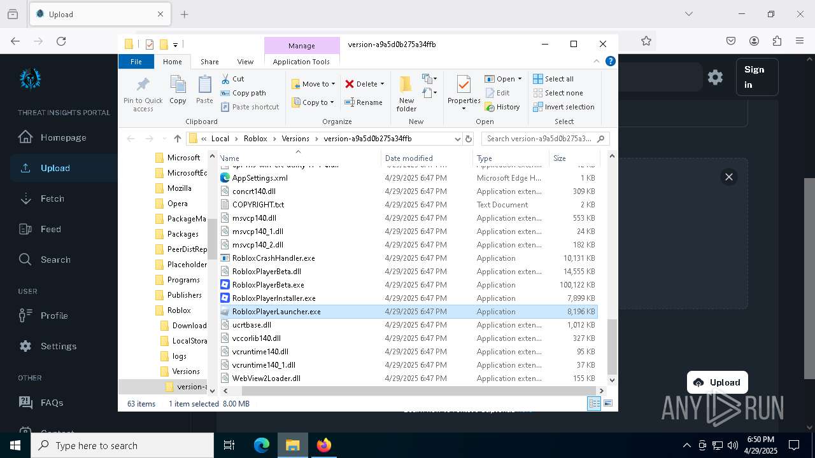Switch to large icons view layout
This screenshot has height=458, width=815.
[x=608, y=403]
